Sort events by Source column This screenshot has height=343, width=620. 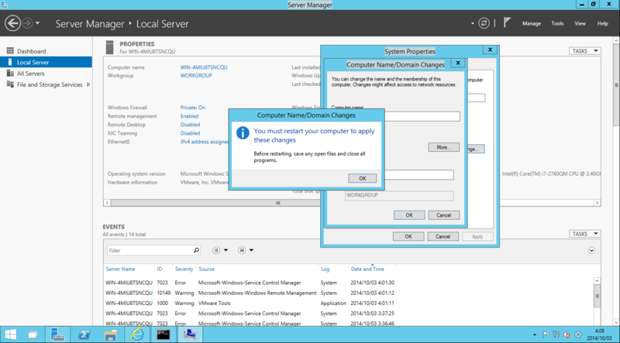click(206, 269)
